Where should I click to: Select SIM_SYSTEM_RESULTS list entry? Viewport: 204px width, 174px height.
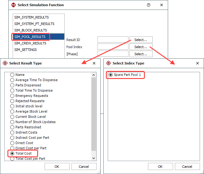pos(31,17)
